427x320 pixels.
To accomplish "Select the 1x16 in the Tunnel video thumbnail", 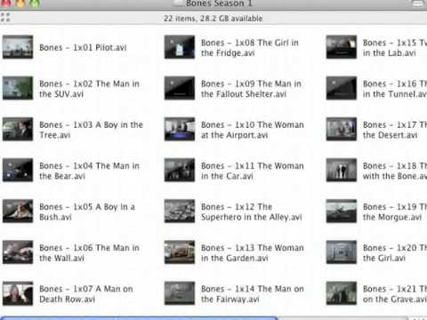I will (x=342, y=88).
